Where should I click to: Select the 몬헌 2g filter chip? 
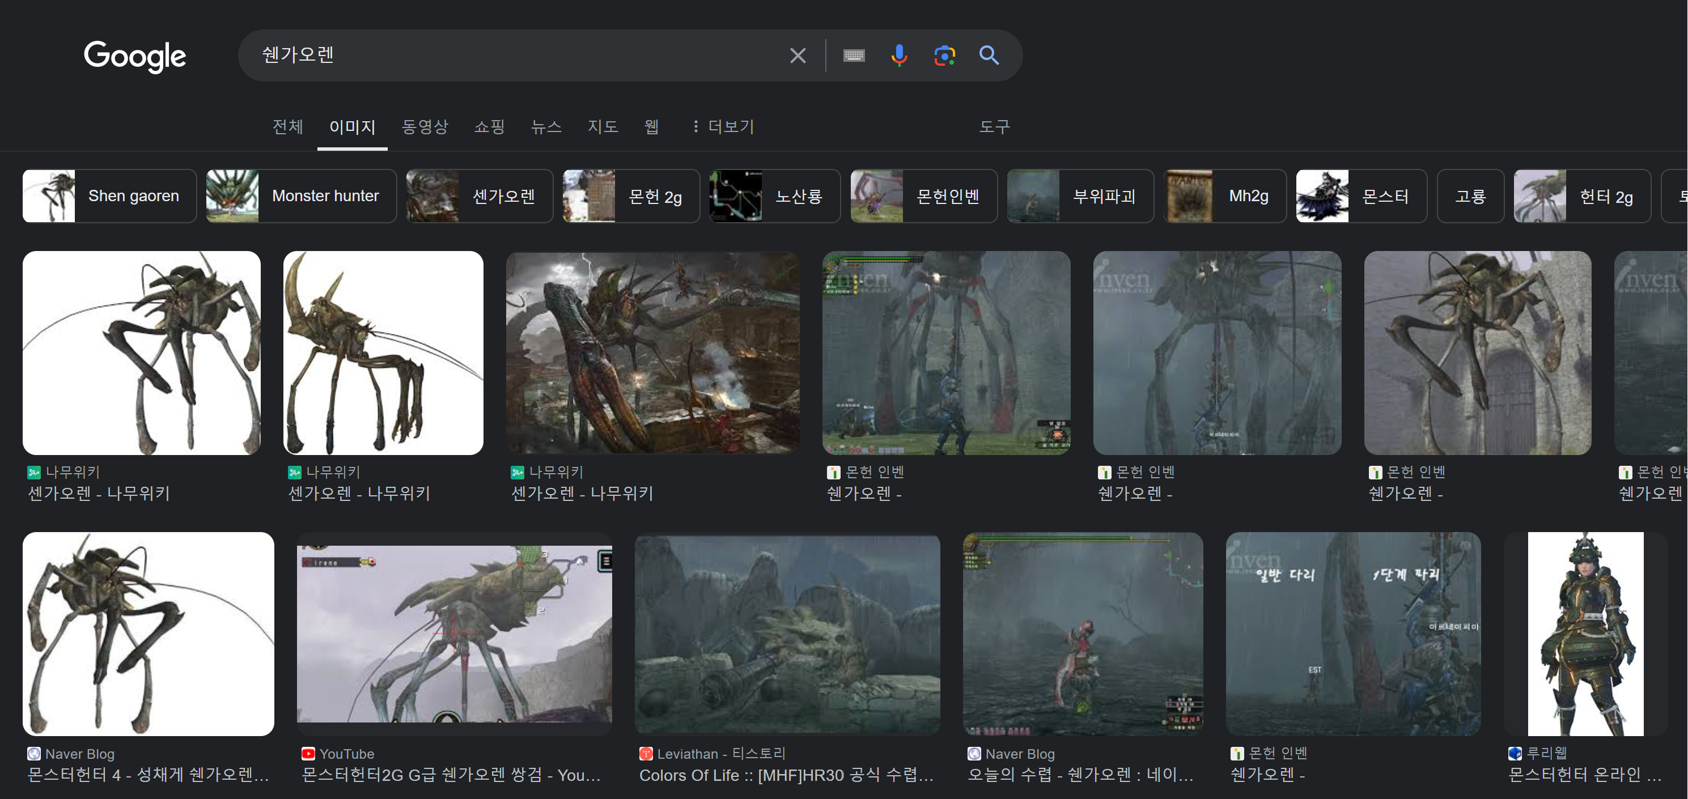click(631, 196)
